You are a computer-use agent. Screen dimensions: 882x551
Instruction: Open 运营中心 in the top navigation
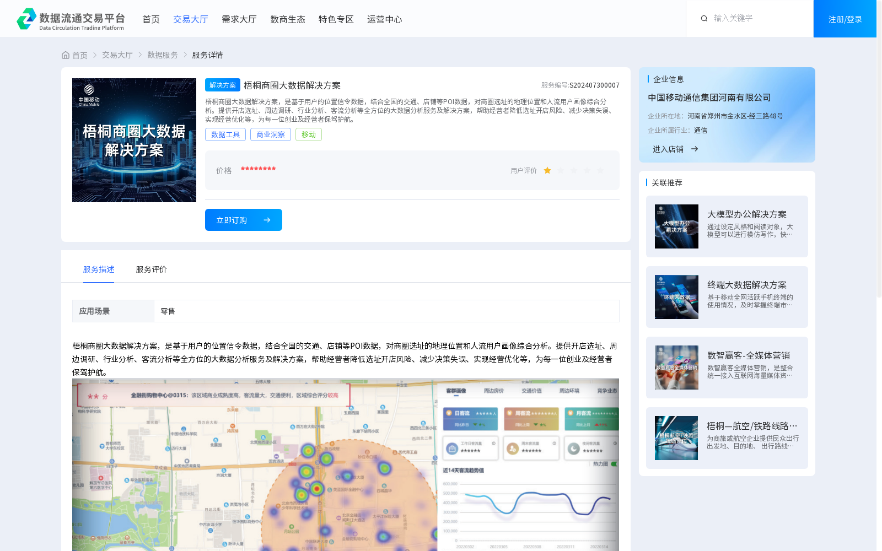385,19
